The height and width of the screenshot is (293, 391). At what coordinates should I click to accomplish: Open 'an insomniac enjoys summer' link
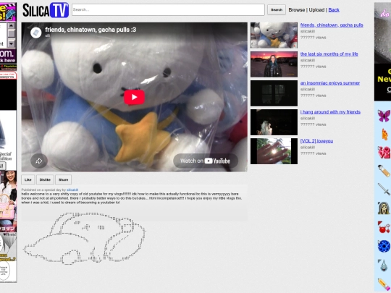[x=330, y=83]
